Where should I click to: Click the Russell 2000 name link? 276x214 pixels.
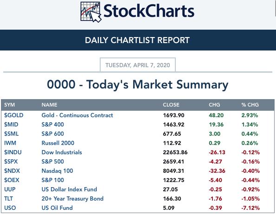(x=58, y=143)
